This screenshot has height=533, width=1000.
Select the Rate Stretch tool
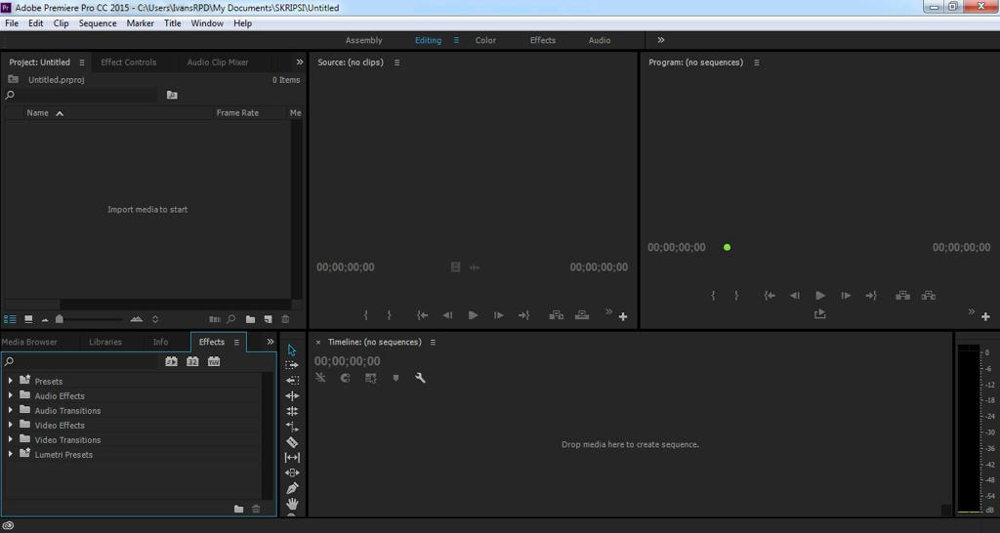292,427
